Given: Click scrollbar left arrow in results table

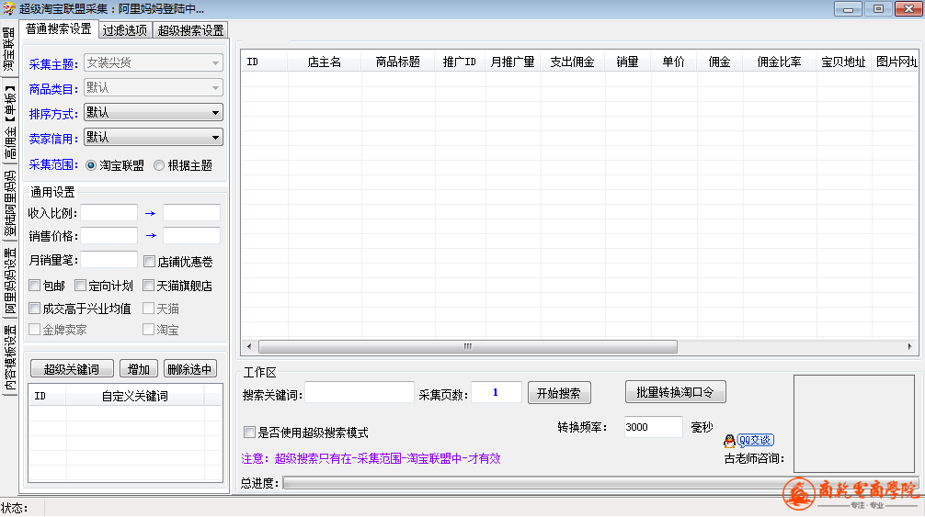Looking at the screenshot, I should [249, 347].
